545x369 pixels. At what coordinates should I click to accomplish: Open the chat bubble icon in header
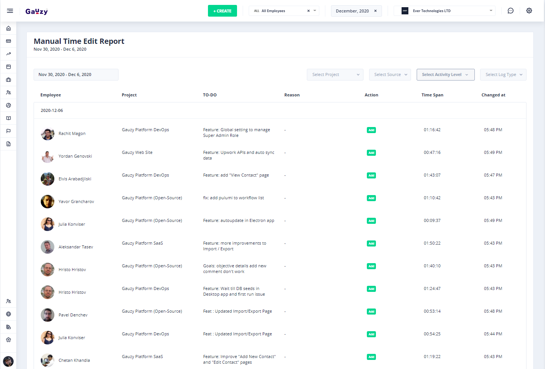point(510,11)
